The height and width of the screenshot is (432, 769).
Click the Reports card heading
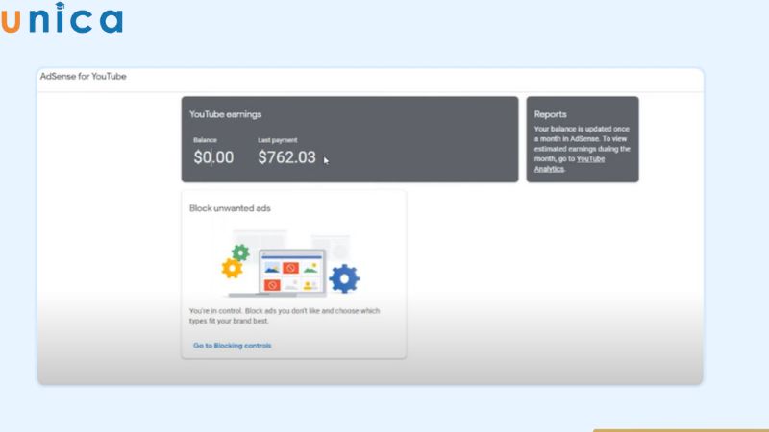tap(550, 114)
